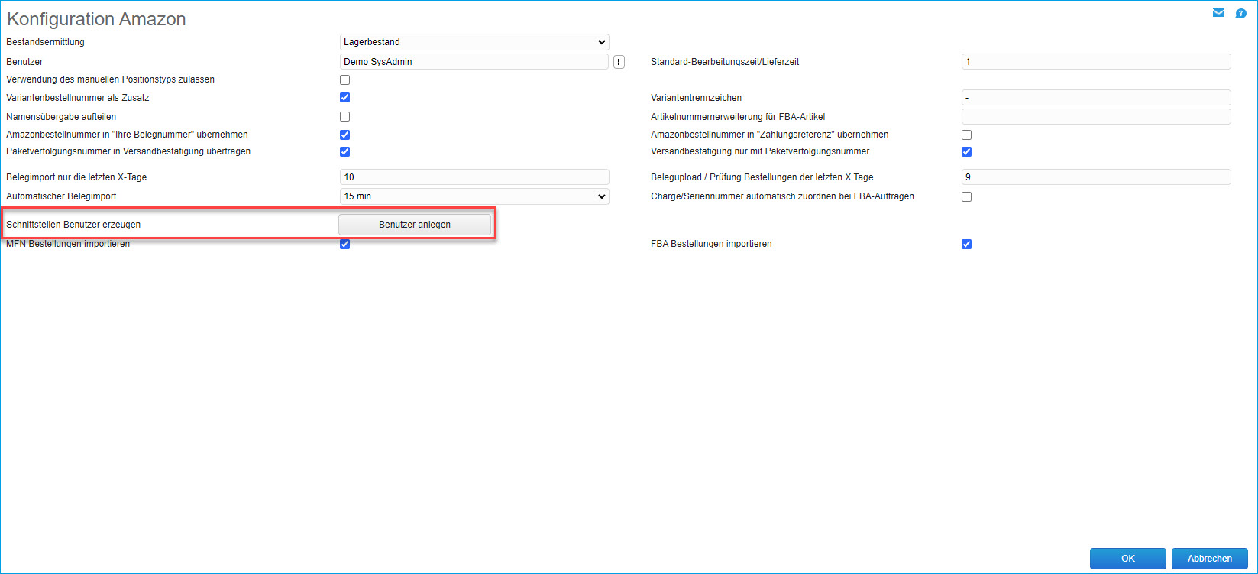
Task: Toggle Variantenbestellnummer als Zusatz checkbox
Action: click(x=345, y=98)
